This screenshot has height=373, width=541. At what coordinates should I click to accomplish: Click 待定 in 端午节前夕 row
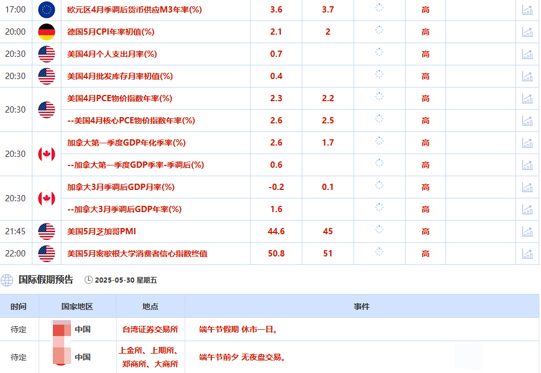(x=19, y=357)
